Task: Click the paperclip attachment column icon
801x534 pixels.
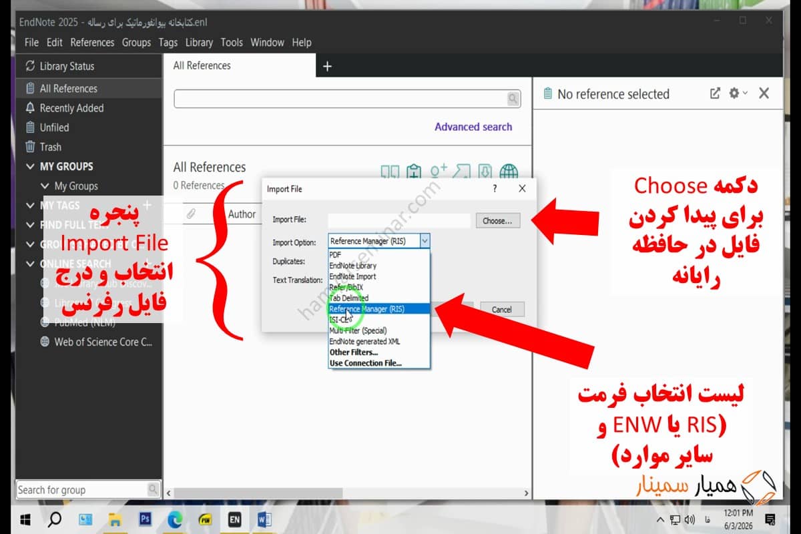Action: coord(191,214)
